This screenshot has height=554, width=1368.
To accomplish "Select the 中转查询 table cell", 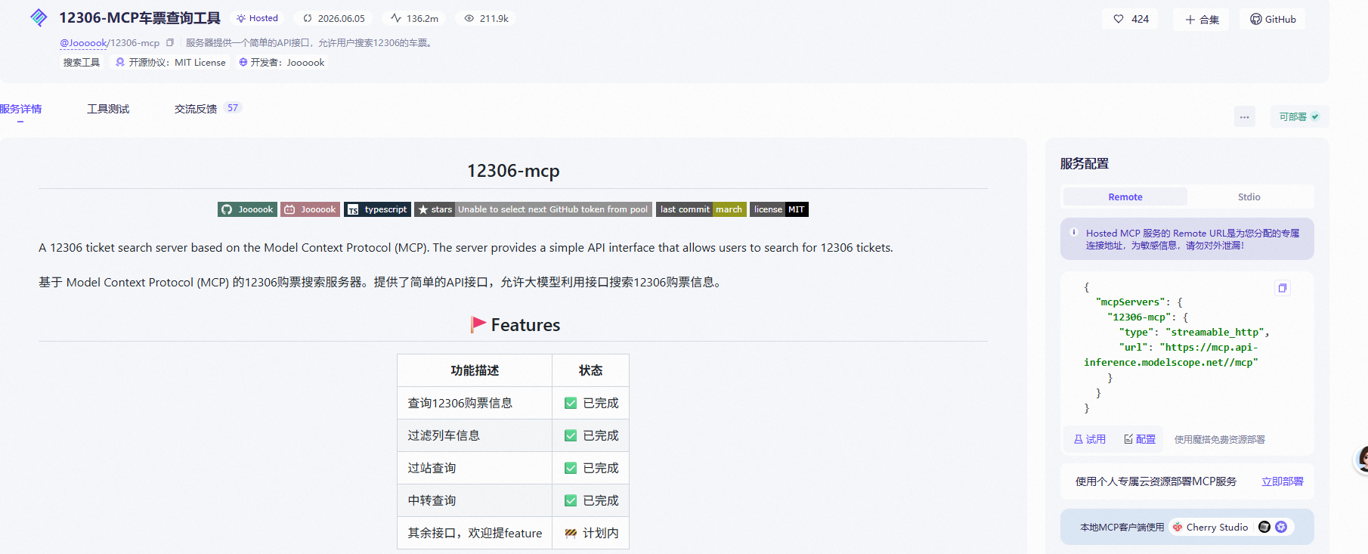I will [x=475, y=500].
